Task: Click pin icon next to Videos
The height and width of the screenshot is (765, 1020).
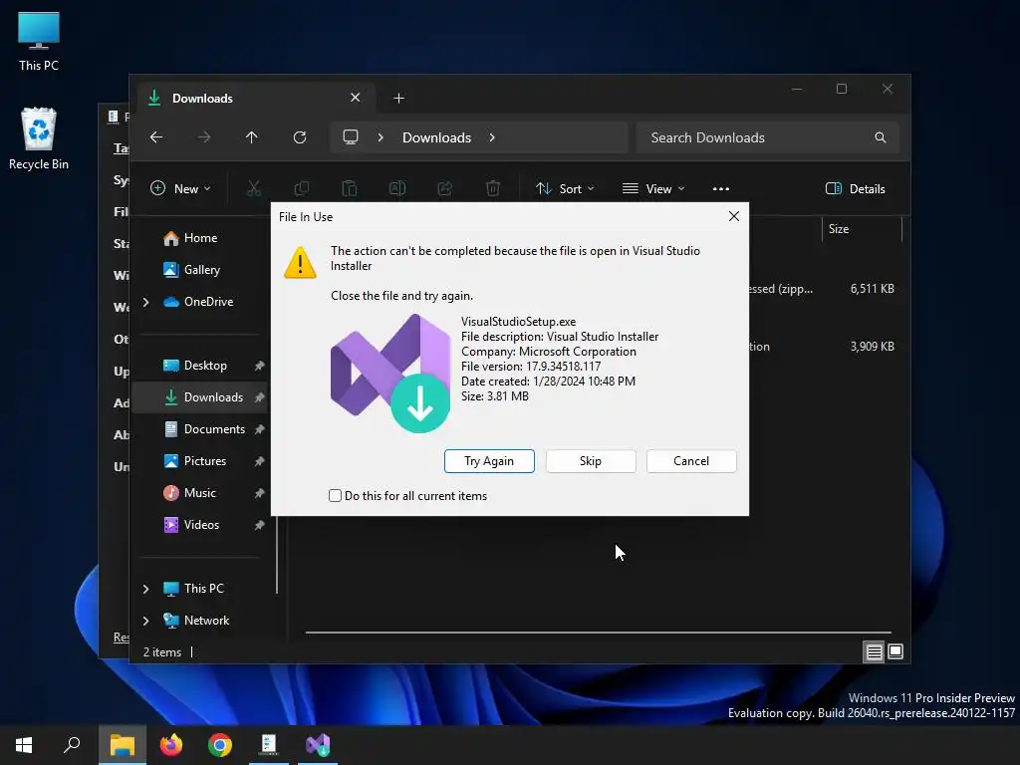Action: [260, 525]
